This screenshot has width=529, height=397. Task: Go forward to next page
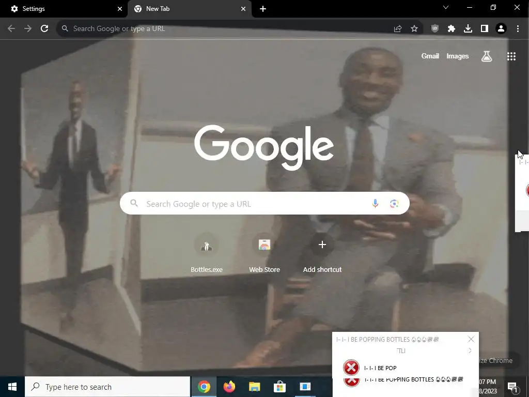(x=28, y=29)
